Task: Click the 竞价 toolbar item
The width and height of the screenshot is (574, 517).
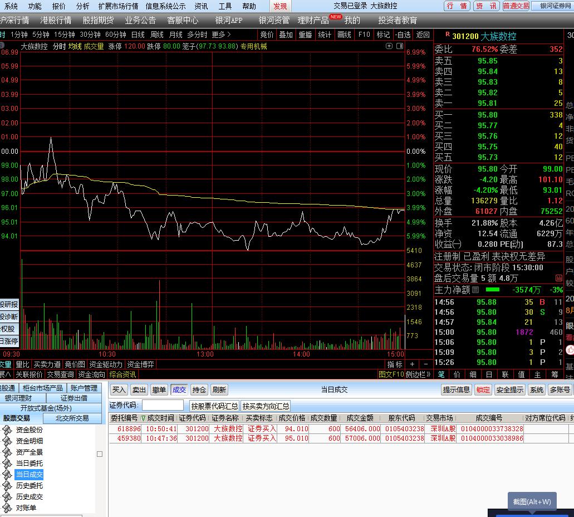Action: pos(267,35)
